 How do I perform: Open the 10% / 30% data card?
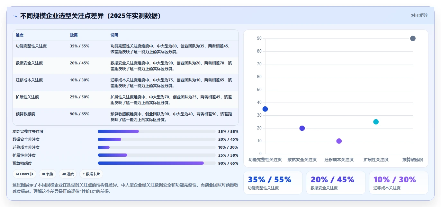tap(399, 183)
